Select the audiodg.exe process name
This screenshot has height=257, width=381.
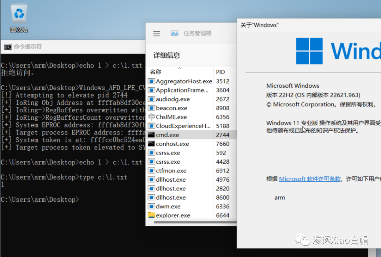point(173,99)
